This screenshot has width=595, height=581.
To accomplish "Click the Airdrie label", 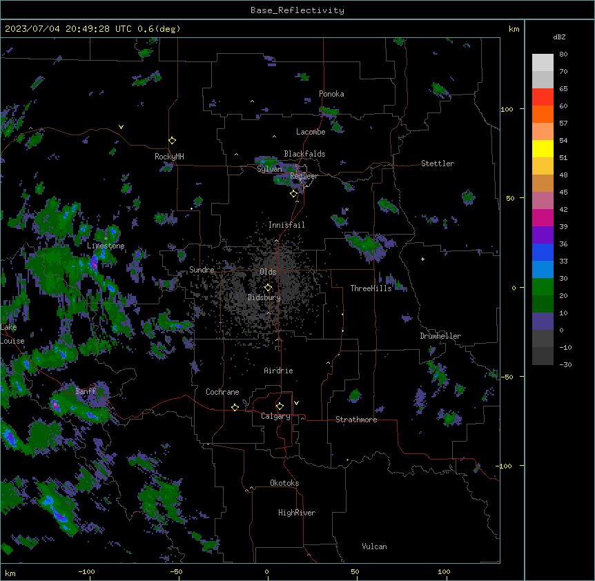I will point(278,371).
